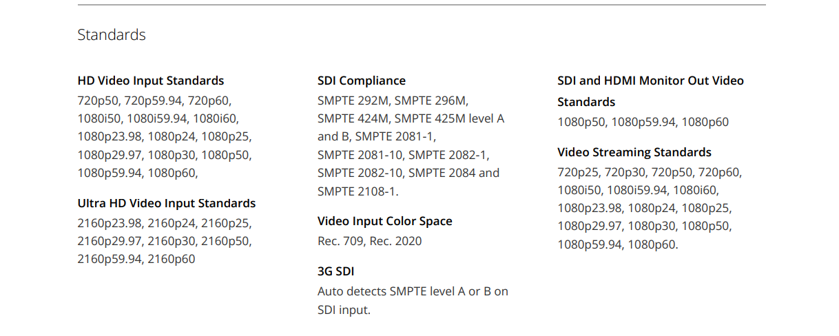The image size is (839, 336).
Task: Click the 3G SDI heading
Action: coord(335,271)
